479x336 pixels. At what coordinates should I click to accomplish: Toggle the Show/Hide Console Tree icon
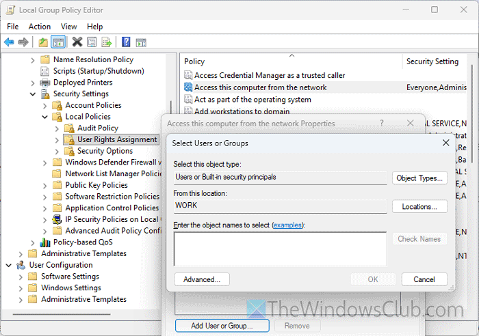(x=58, y=42)
